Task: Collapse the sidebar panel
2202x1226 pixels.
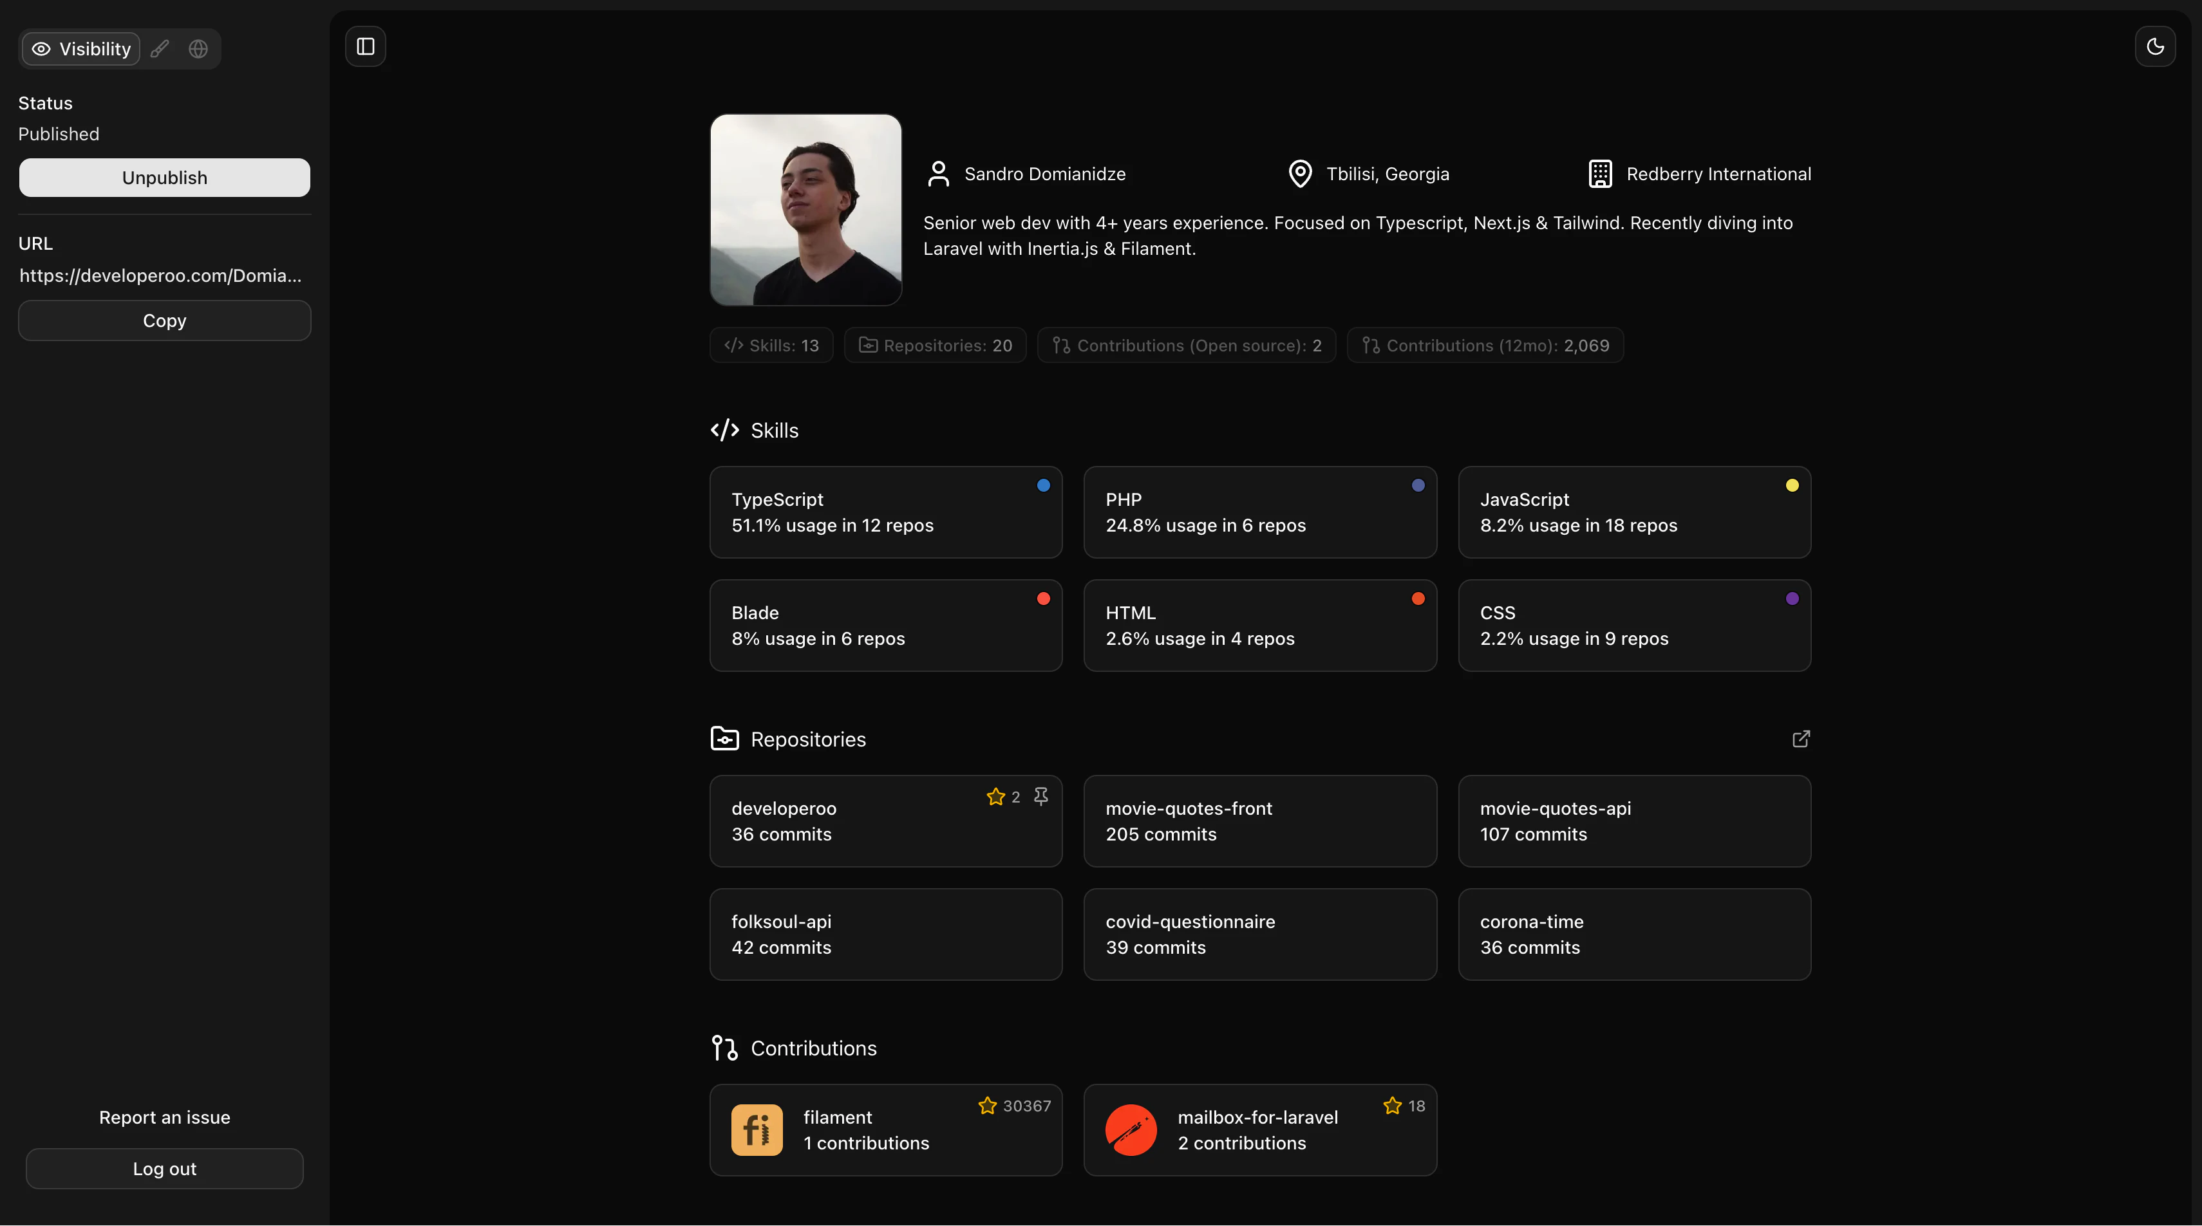Action: 365,46
